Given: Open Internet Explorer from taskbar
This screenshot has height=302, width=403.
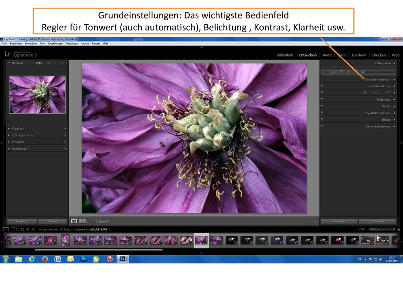Looking at the screenshot, I should pos(31,259).
